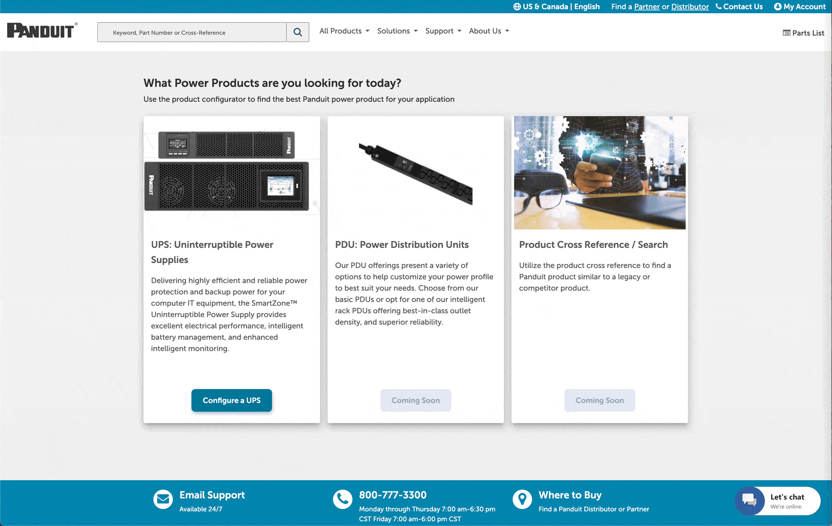Image resolution: width=832 pixels, height=526 pixels.
Task: Click the Product Cross Reference photo
Action: tap(599, 173)
